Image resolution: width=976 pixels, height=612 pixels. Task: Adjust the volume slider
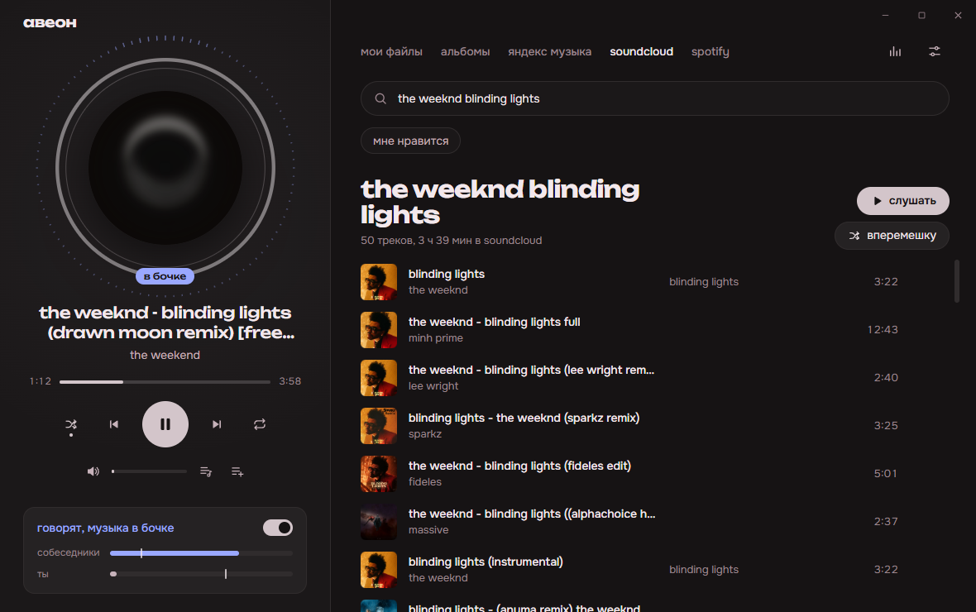(150, 472)
